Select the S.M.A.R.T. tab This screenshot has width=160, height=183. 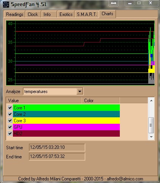(87, 14)
